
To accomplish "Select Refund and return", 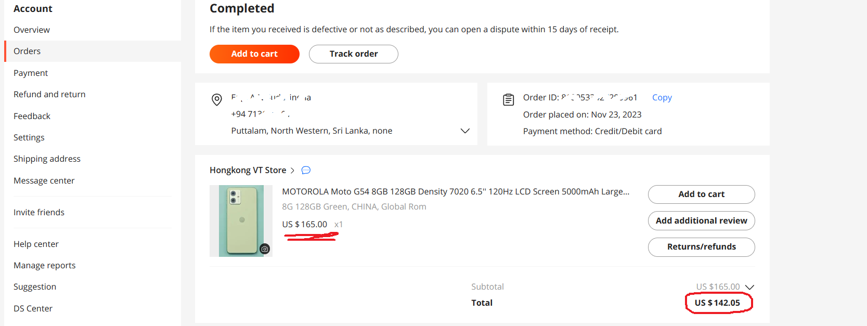I will coord(49,94).
